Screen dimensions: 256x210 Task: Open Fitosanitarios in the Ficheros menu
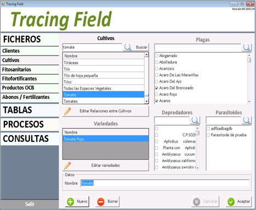tap(30, 70)
